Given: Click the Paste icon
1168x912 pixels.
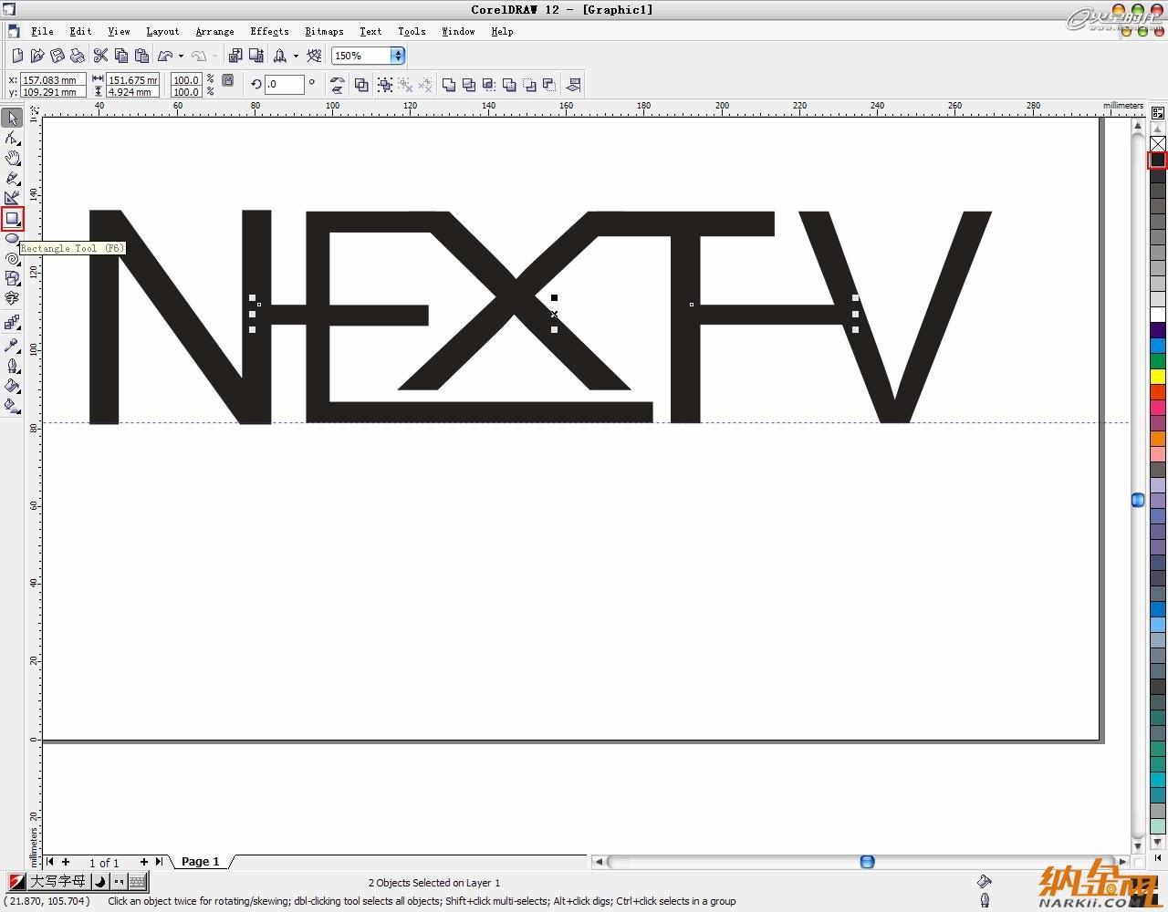Looking at the screenshot, I should (141, 56).
